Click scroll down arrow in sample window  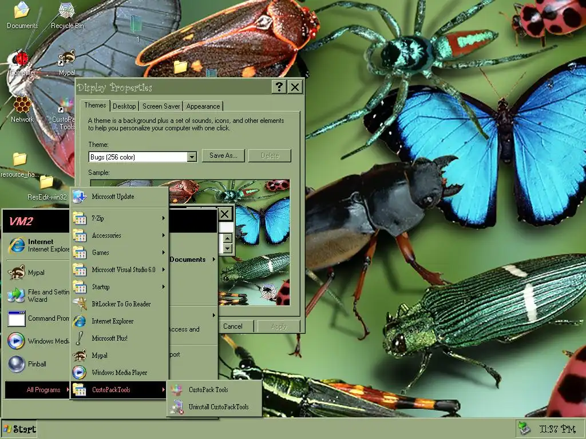[228, 248]
